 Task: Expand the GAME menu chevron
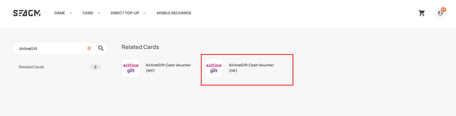pyautogui.click(x=71, y=13)
